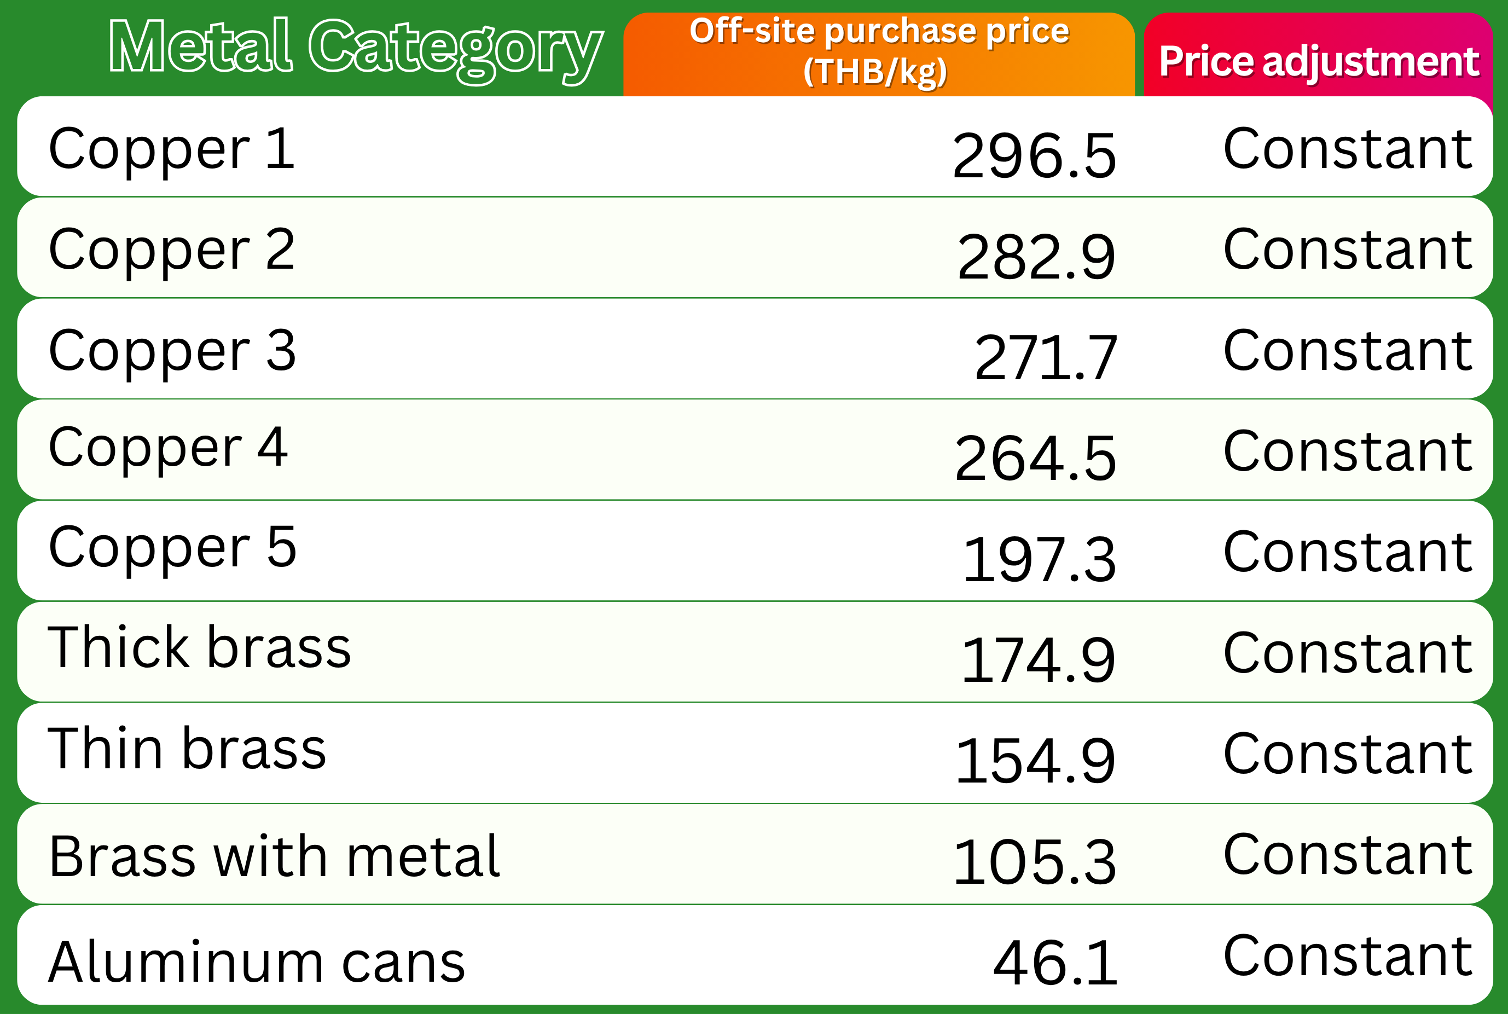Select the Copper 4 row label
Screen dimensions: 1508x1014
(167, 451)
